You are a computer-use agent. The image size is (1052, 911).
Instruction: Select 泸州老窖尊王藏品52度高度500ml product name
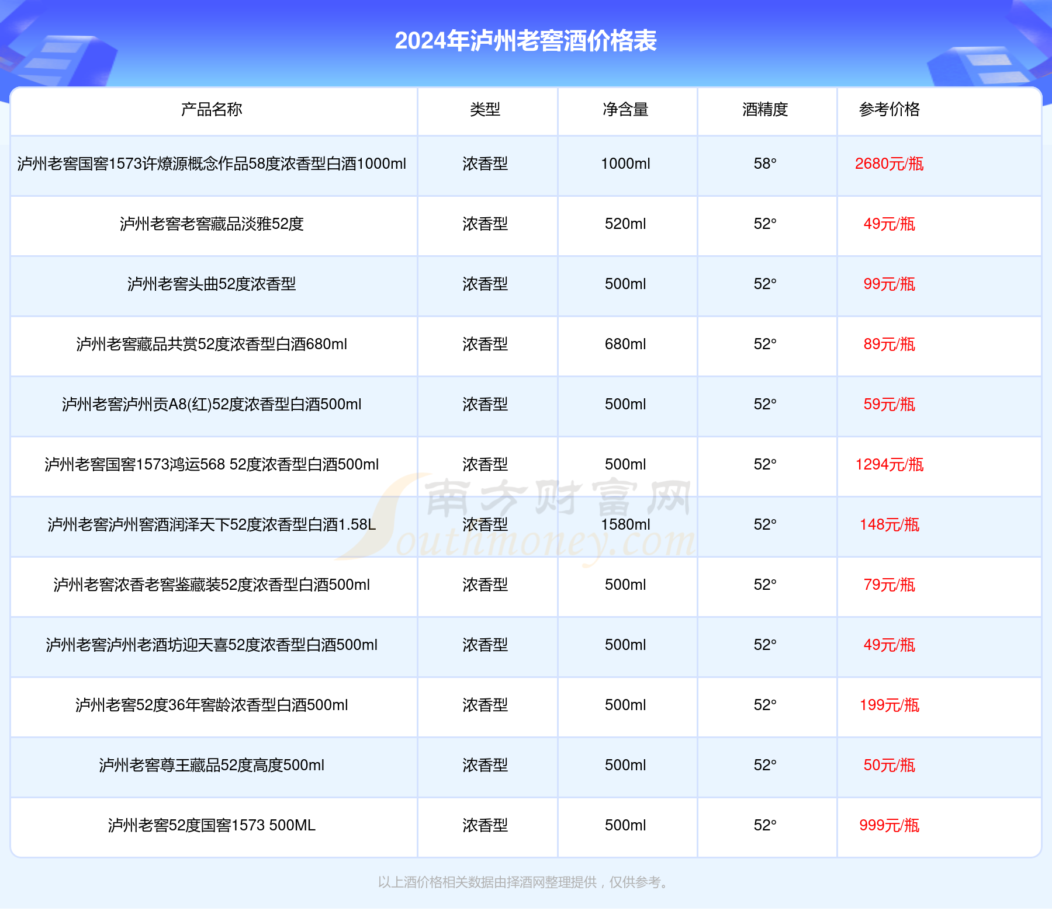pyautogui.click(x=212, y=766)
